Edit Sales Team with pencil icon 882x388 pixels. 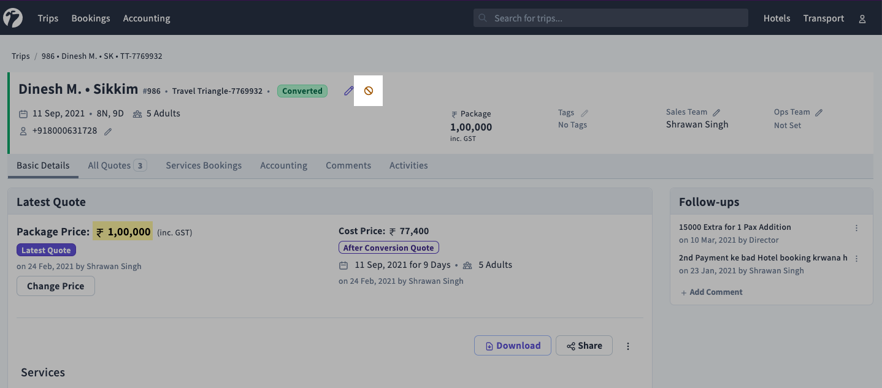click(x=716, y=112)
